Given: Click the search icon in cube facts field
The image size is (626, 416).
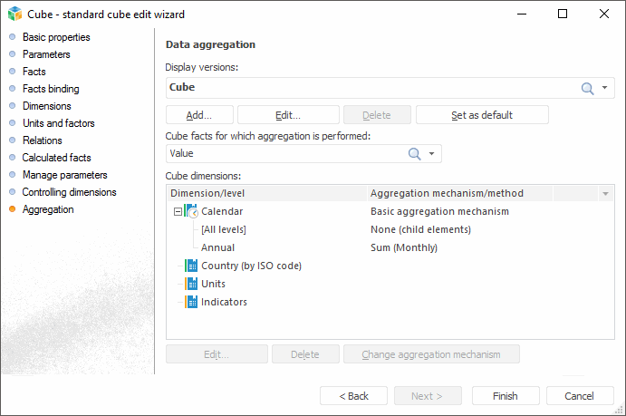Looking at the screenshot, I should coord(415,154).
